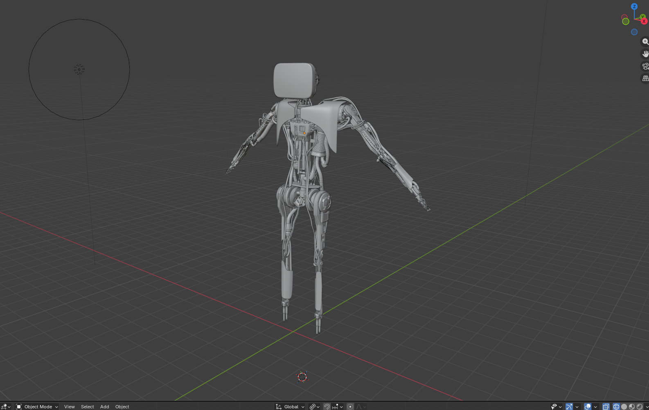Open the Global transform orientation dropdown
The image size is (649, 410).
point(290,407)
